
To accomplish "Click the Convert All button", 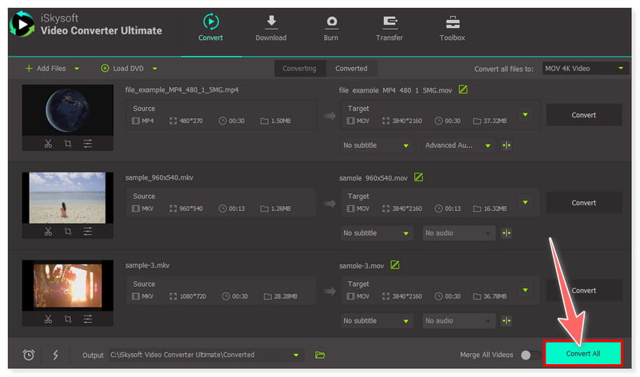I will (583, 354).
